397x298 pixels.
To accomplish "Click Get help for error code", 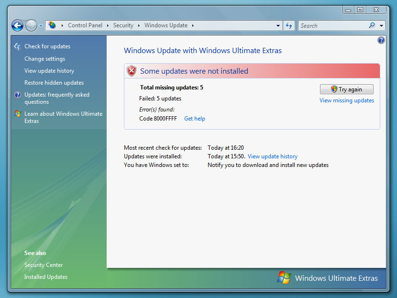I will pos(194,119).
